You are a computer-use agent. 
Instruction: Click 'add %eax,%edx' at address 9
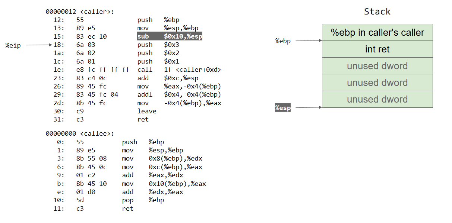pyautogui.click(x=152, y=175)
